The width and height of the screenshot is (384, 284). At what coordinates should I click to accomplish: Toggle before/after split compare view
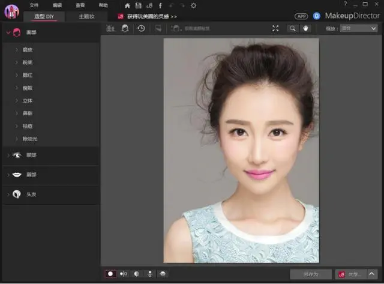pyautogui.click(x=124, y=274)
